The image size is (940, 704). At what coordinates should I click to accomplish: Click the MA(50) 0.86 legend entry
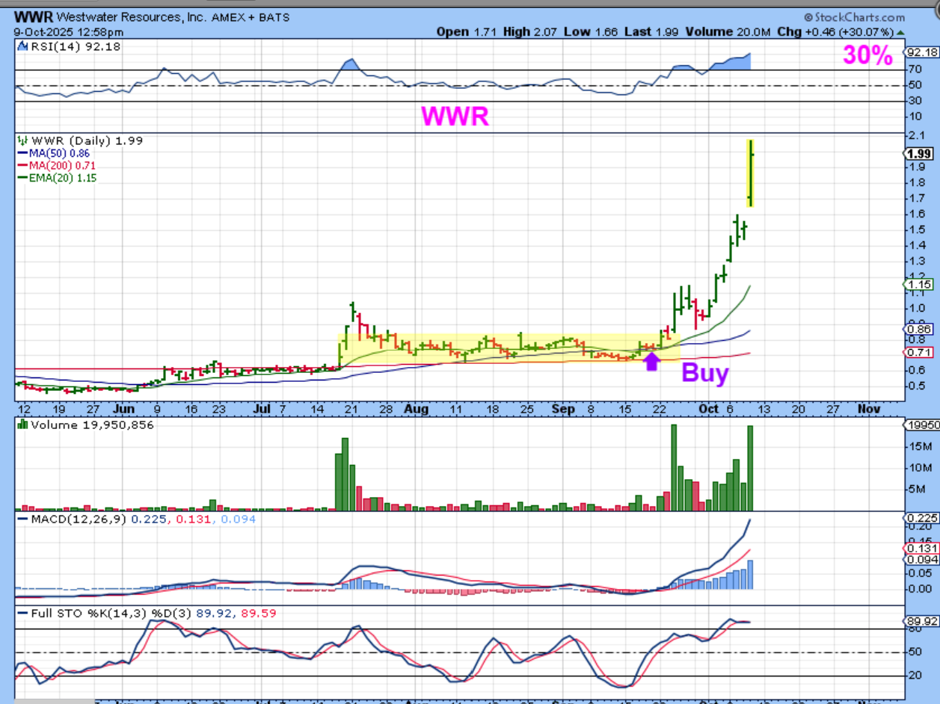(x=55, y=152)
